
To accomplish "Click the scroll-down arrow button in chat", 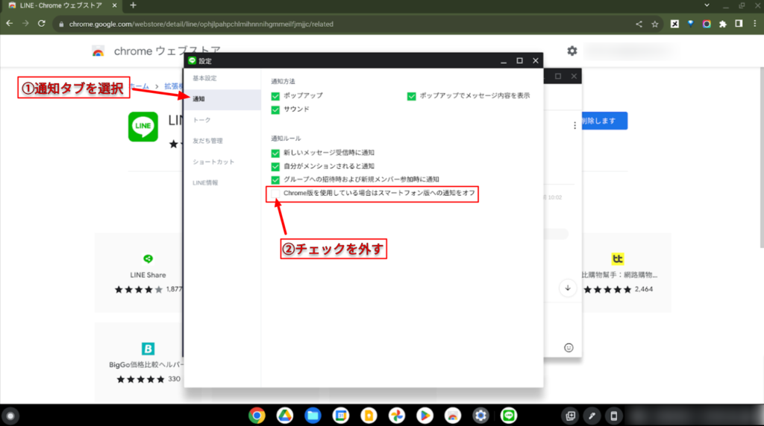I will point(568,288).
